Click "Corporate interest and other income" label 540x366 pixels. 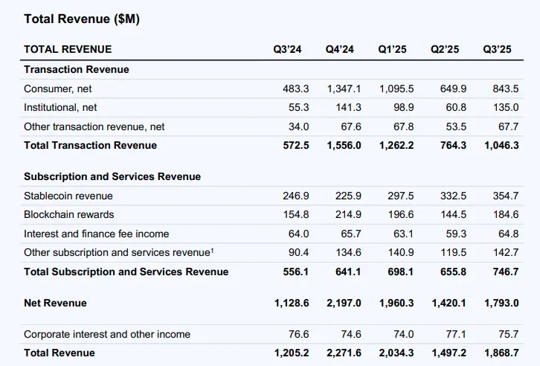point(107,335)
